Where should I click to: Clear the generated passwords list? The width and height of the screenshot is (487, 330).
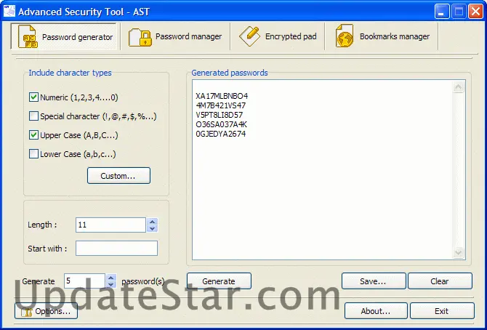(440, 281)
